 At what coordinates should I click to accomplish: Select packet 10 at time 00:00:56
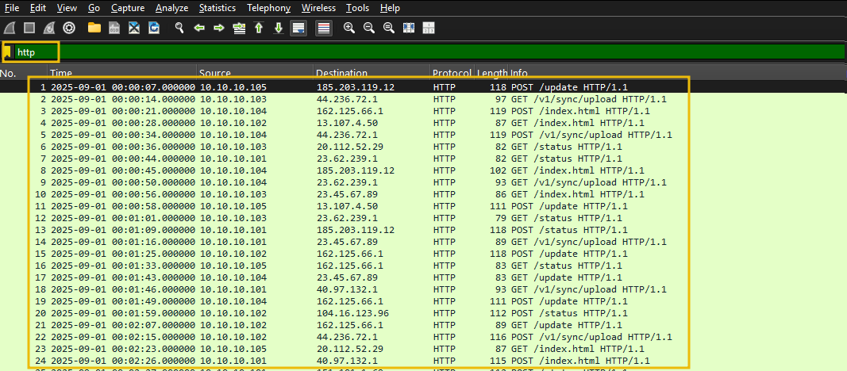[424, 194]
